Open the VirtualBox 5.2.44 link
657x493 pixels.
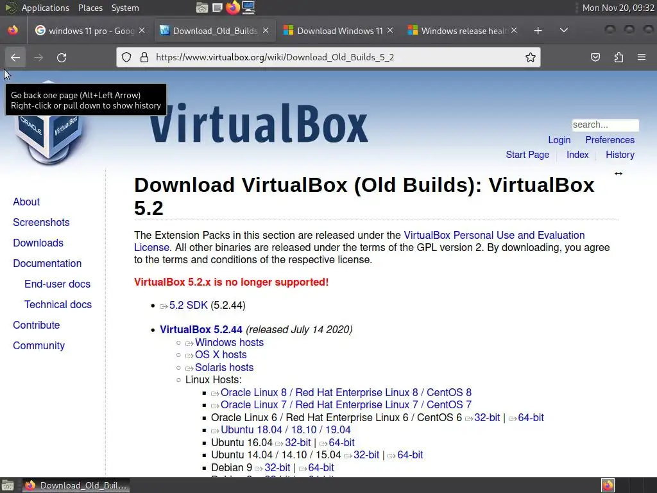pos(201,329)
